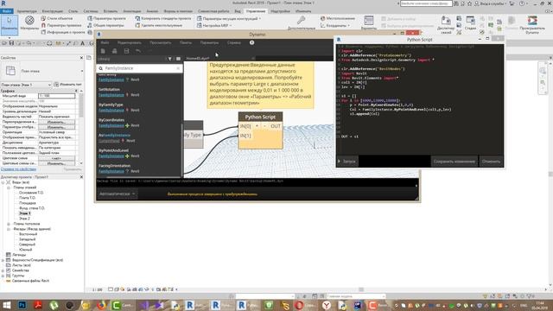Expand the Ceiling Plans tree node
This screenshot has height=311, width=553.
[9, 224]
